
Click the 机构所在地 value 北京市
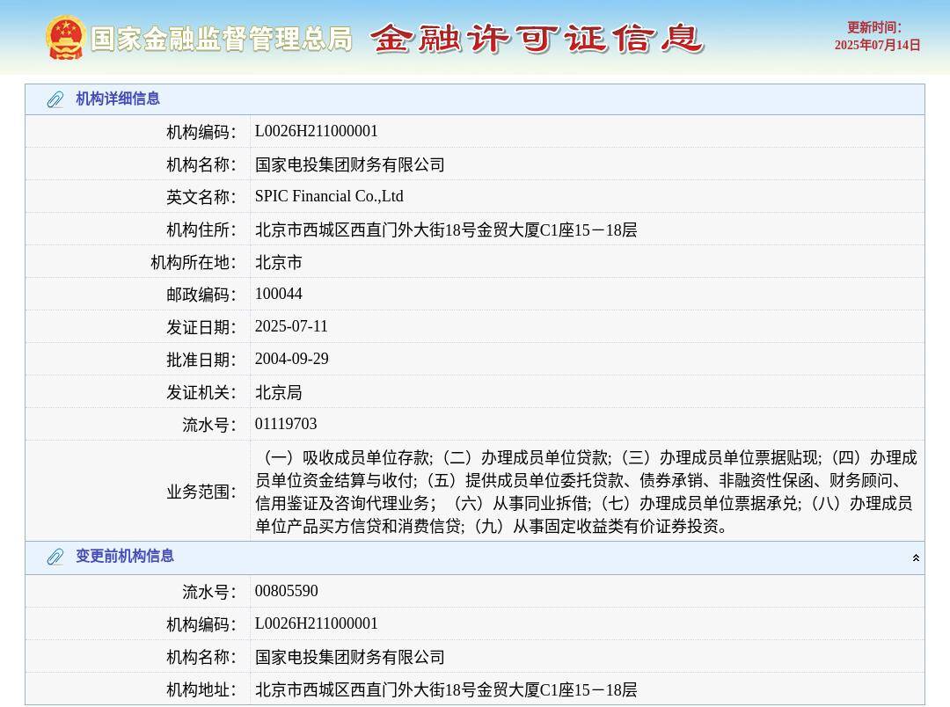tap(279, 262)
